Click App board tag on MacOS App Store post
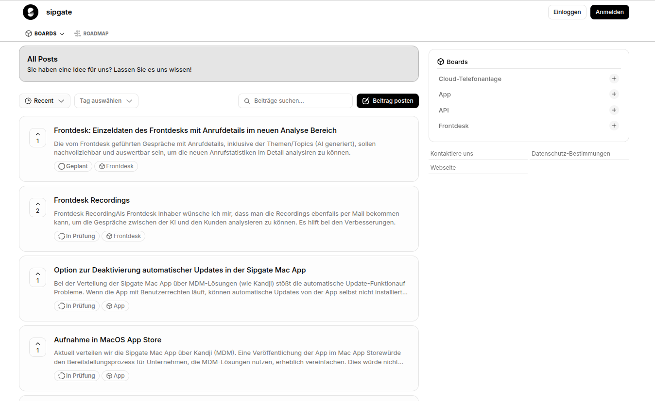 tap(115, 376)
